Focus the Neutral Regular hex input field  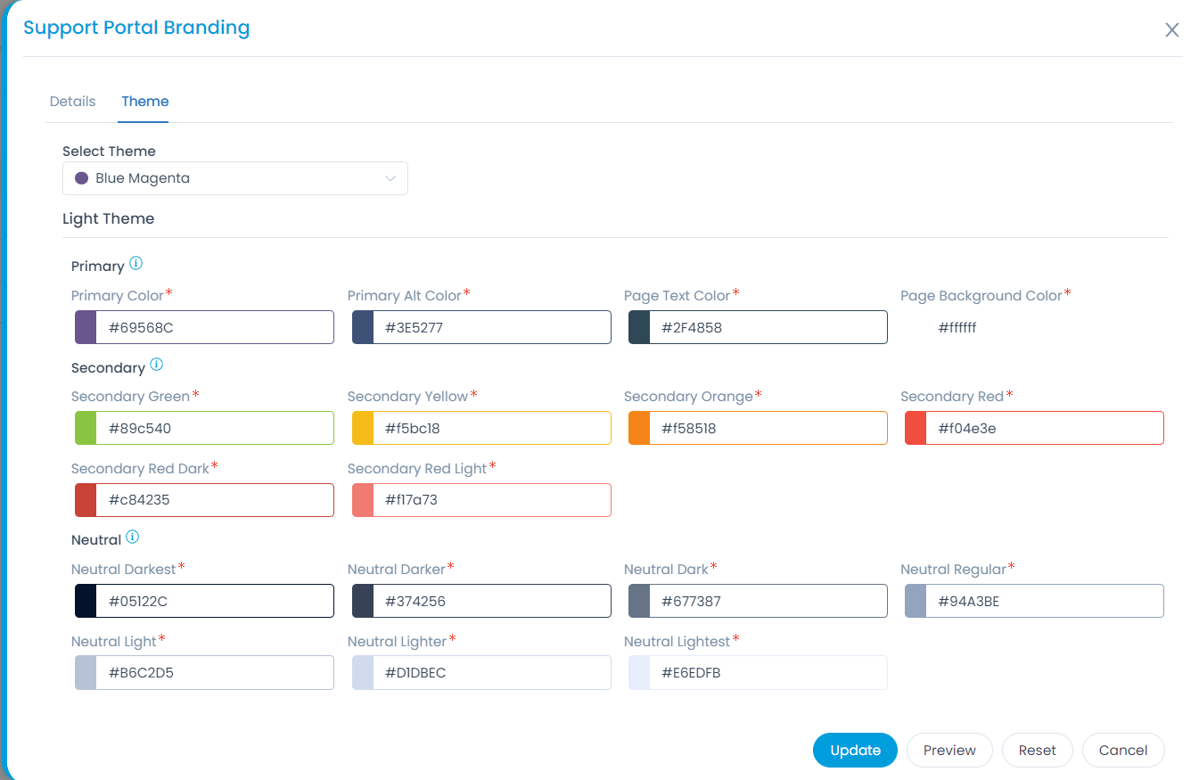(1044, 601)
